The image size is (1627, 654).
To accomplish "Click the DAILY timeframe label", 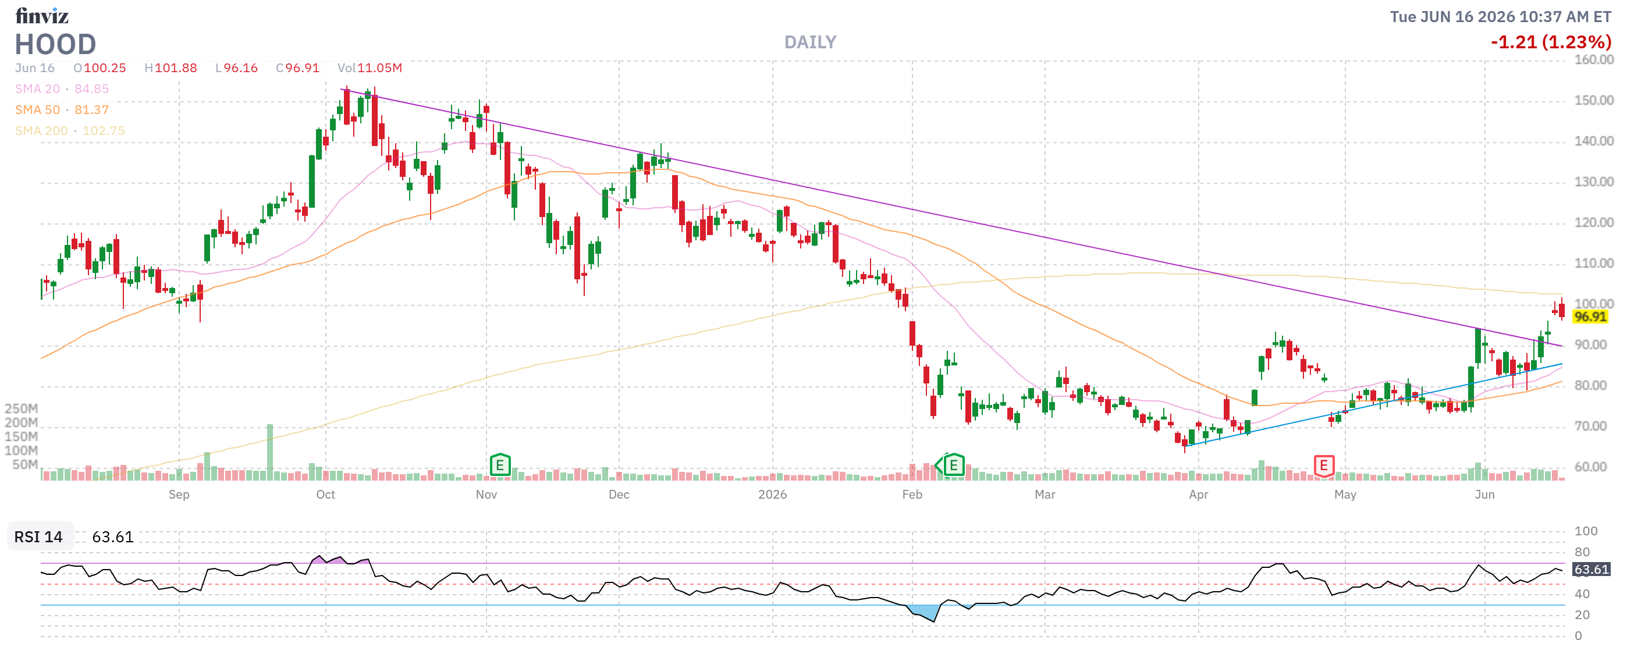I will tap(809, 42).
